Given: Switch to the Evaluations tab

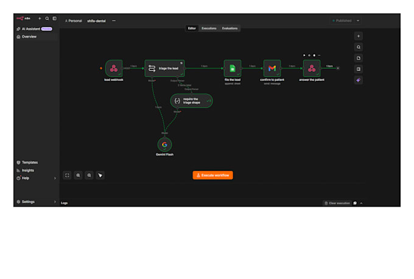Looking at the screenshot, I should point(230,28).
